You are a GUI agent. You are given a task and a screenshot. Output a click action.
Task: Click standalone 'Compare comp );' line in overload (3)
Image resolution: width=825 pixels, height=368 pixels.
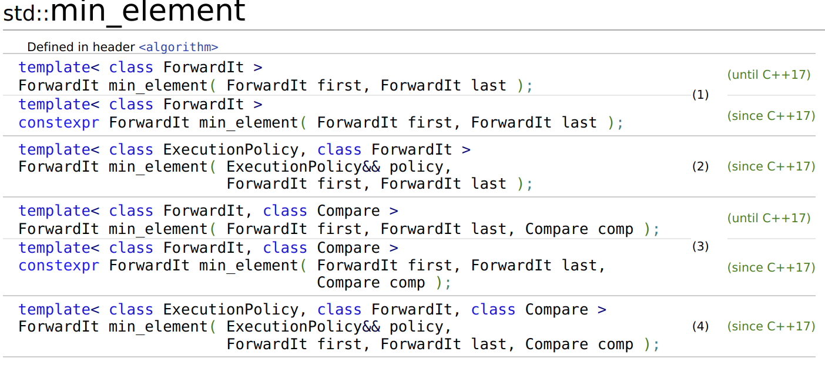(384, 283)
